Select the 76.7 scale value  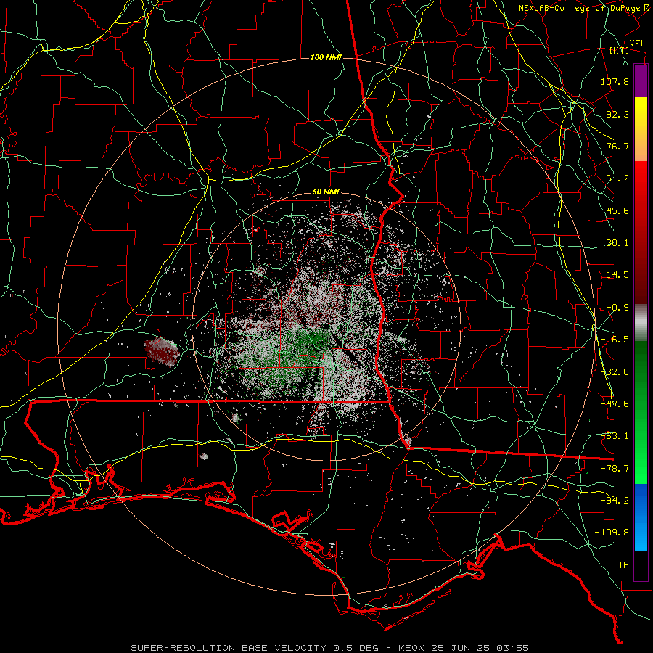tap(617, 146)
